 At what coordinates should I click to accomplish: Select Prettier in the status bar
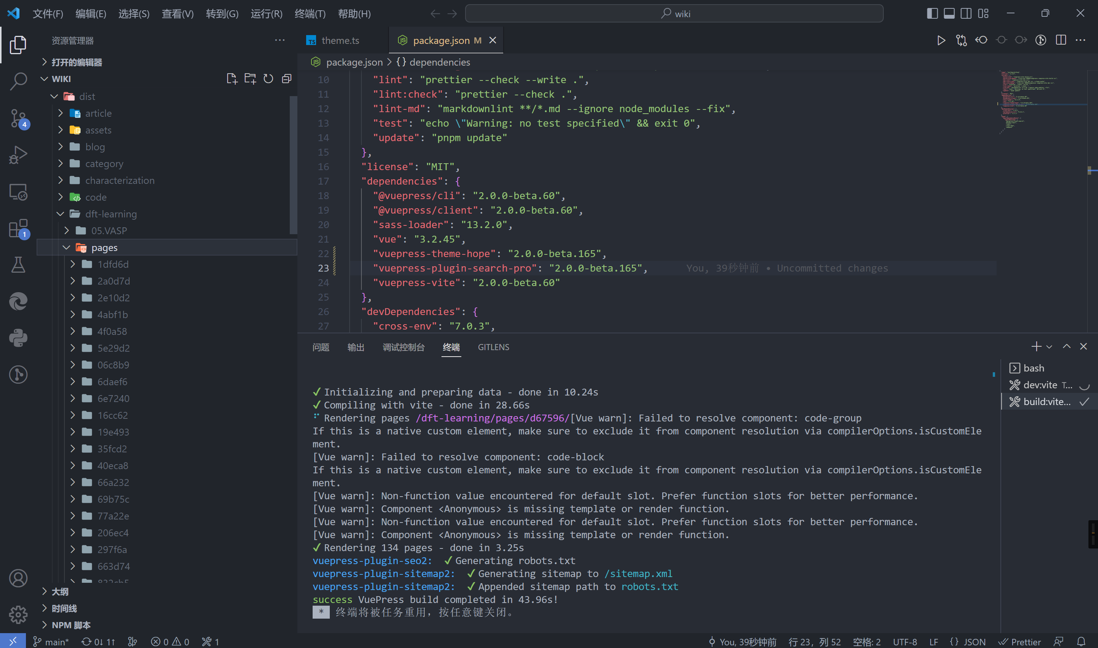point(1020,642)
